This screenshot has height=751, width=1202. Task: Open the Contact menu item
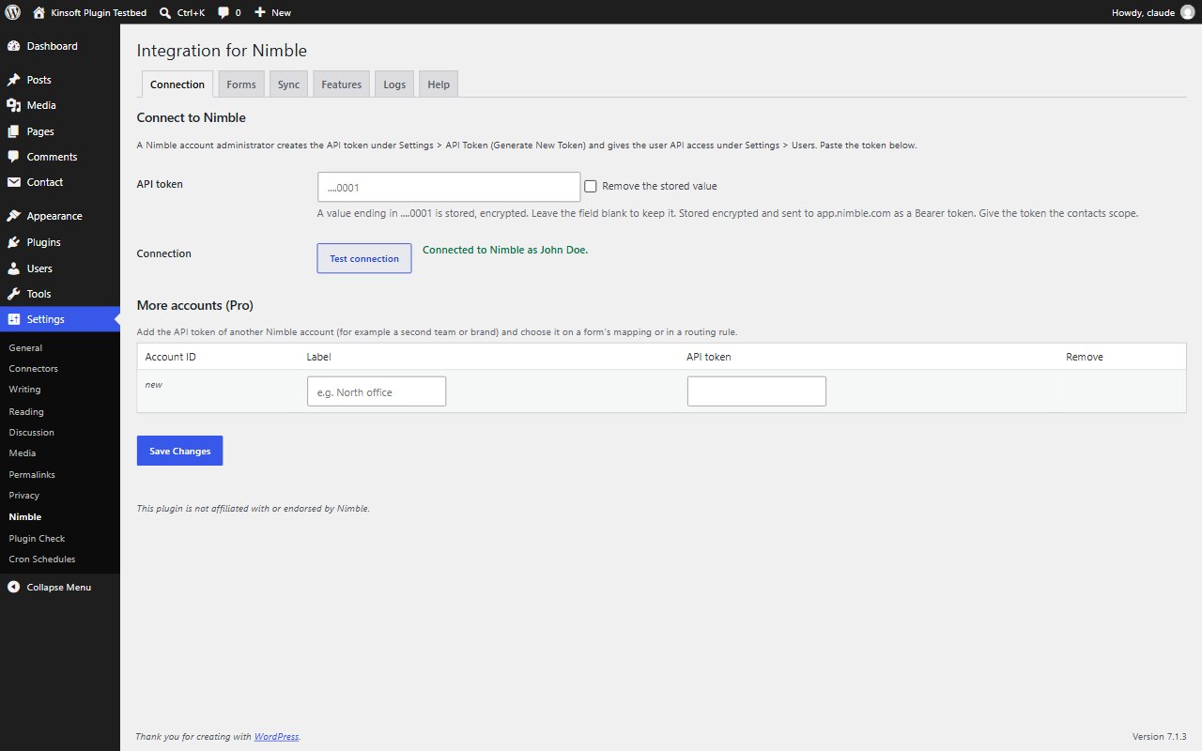click(x=60, y=182)
